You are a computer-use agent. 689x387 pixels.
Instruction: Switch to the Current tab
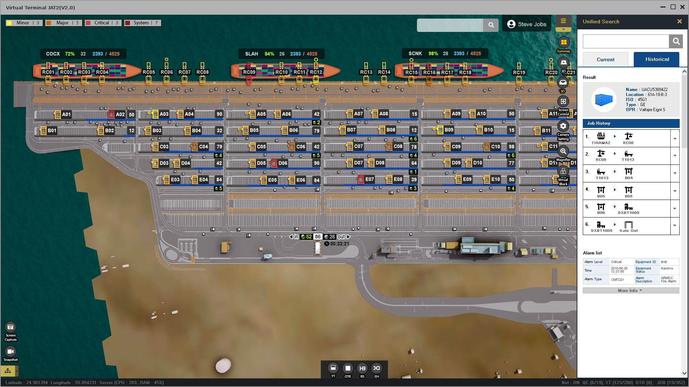pyautogui.click(x=605, y=59)
